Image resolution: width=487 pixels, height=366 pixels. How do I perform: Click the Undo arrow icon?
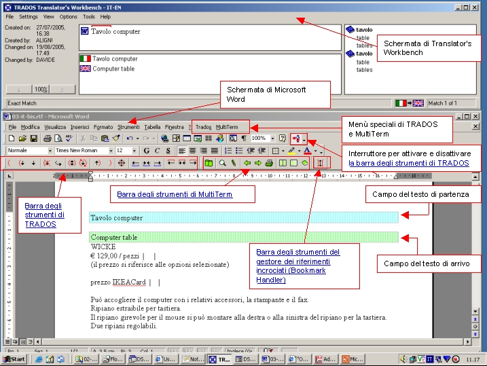[130, 139]
